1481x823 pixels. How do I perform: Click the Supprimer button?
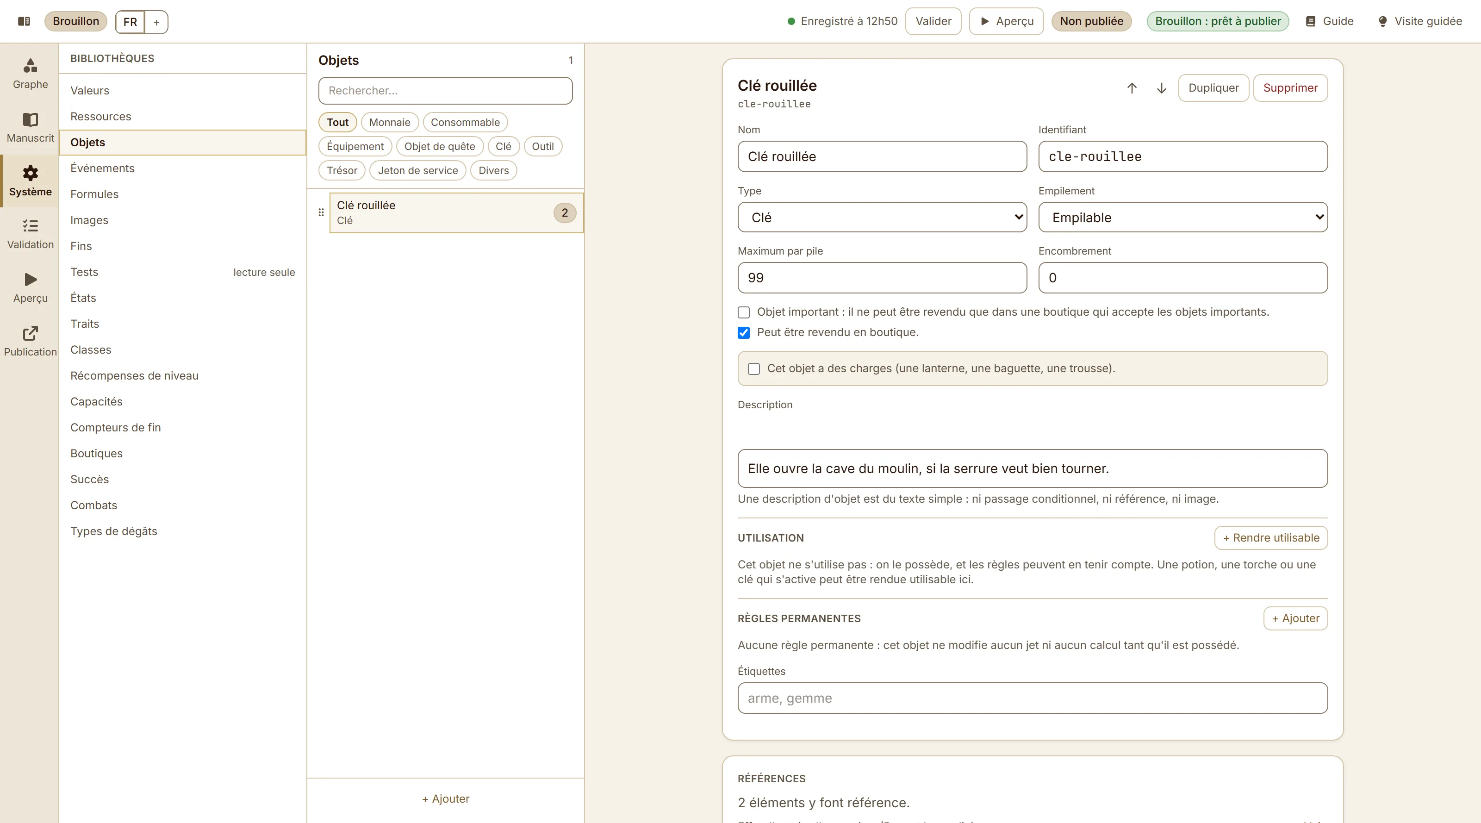coord(1290,88)
